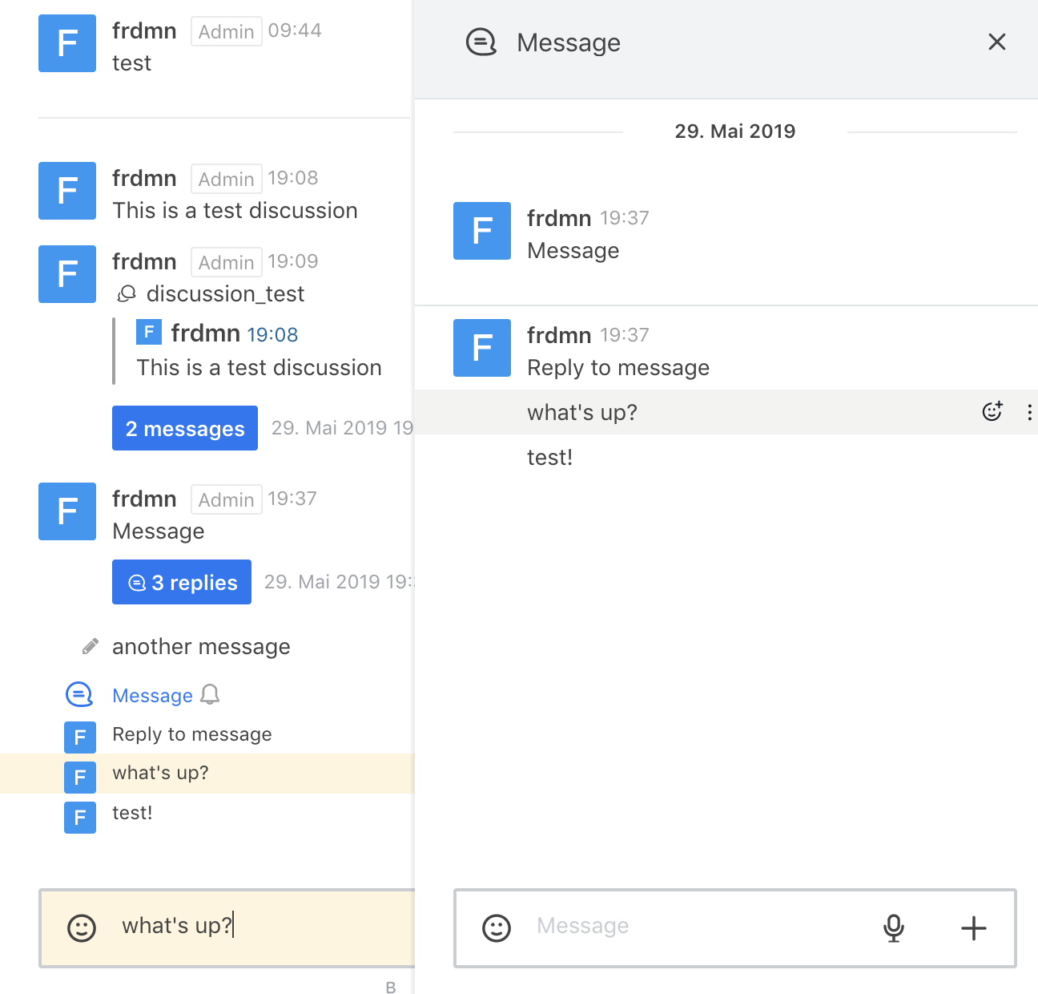Open emoji picker in main message box
The height and width of the screenshot is (994, 1038).
tap(83, 928)
